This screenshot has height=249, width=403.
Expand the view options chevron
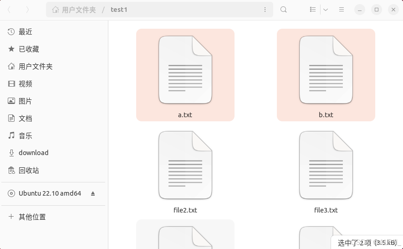coord(326,10)
